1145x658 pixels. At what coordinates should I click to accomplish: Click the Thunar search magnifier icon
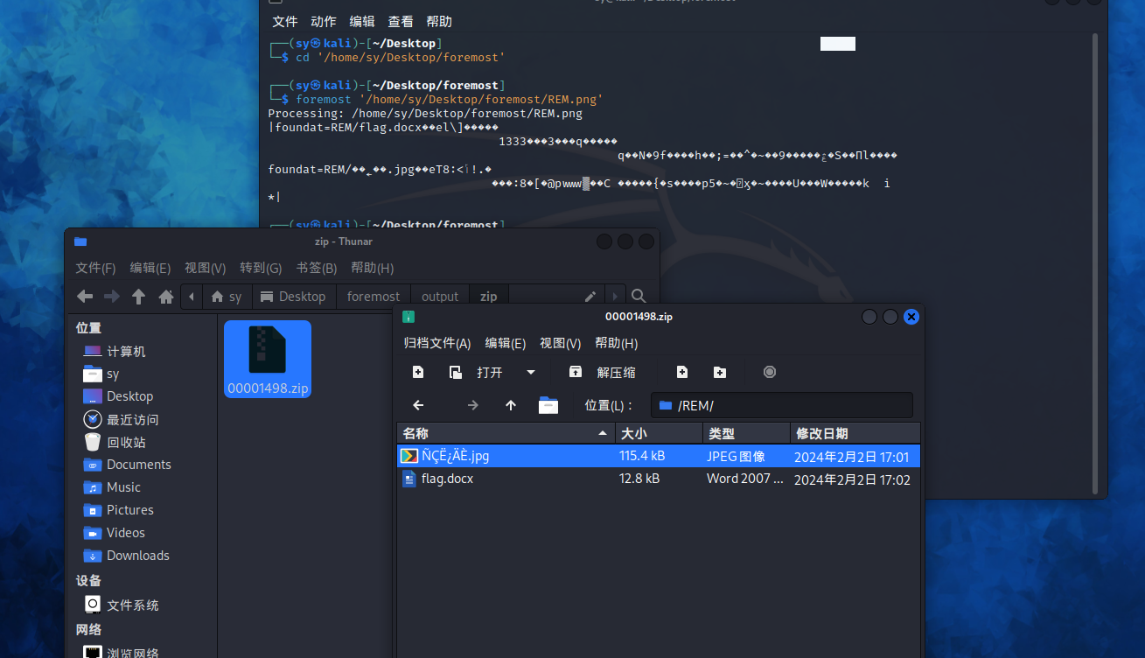639,297
